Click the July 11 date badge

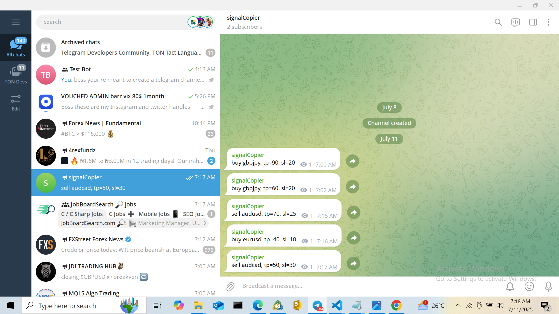click(389, 139)
